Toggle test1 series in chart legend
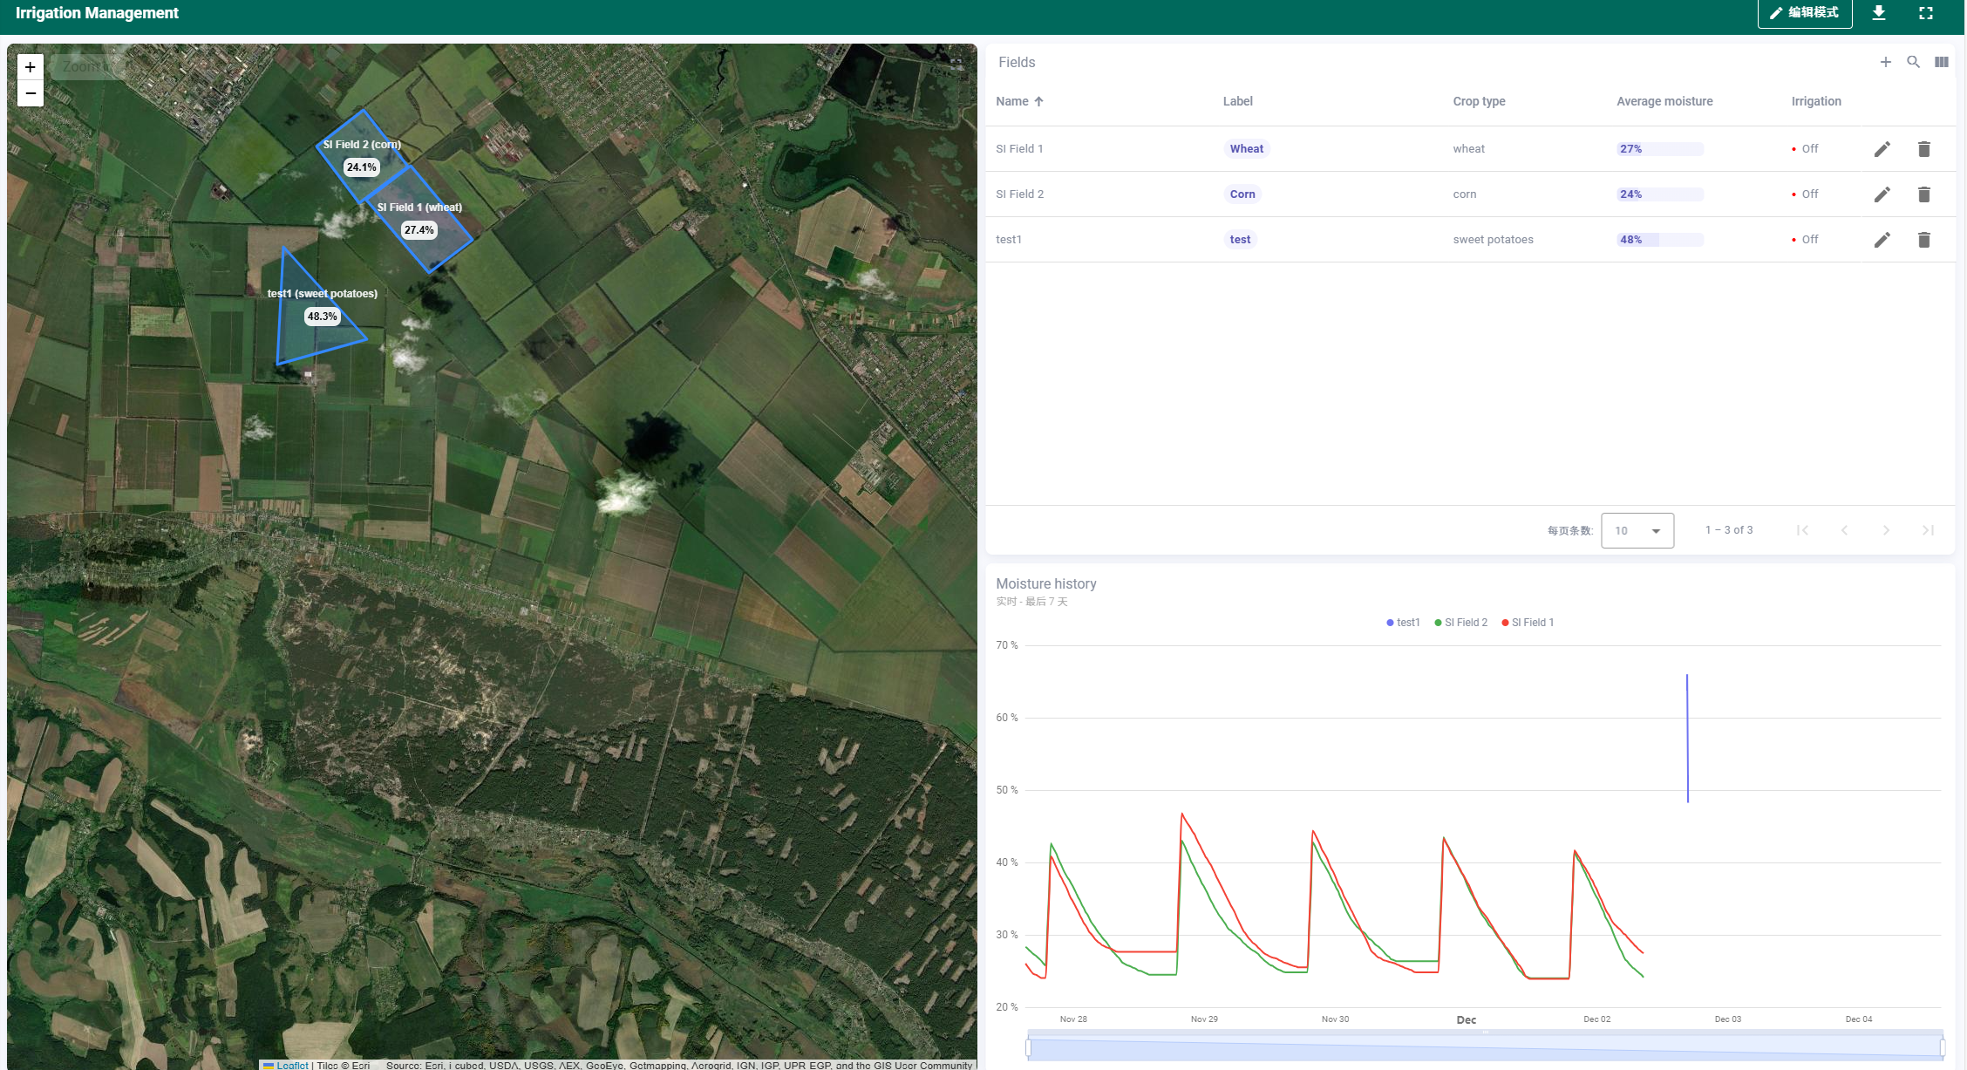The image size is (1967, 1070). pyautogui.click(x=1403, y=623)
